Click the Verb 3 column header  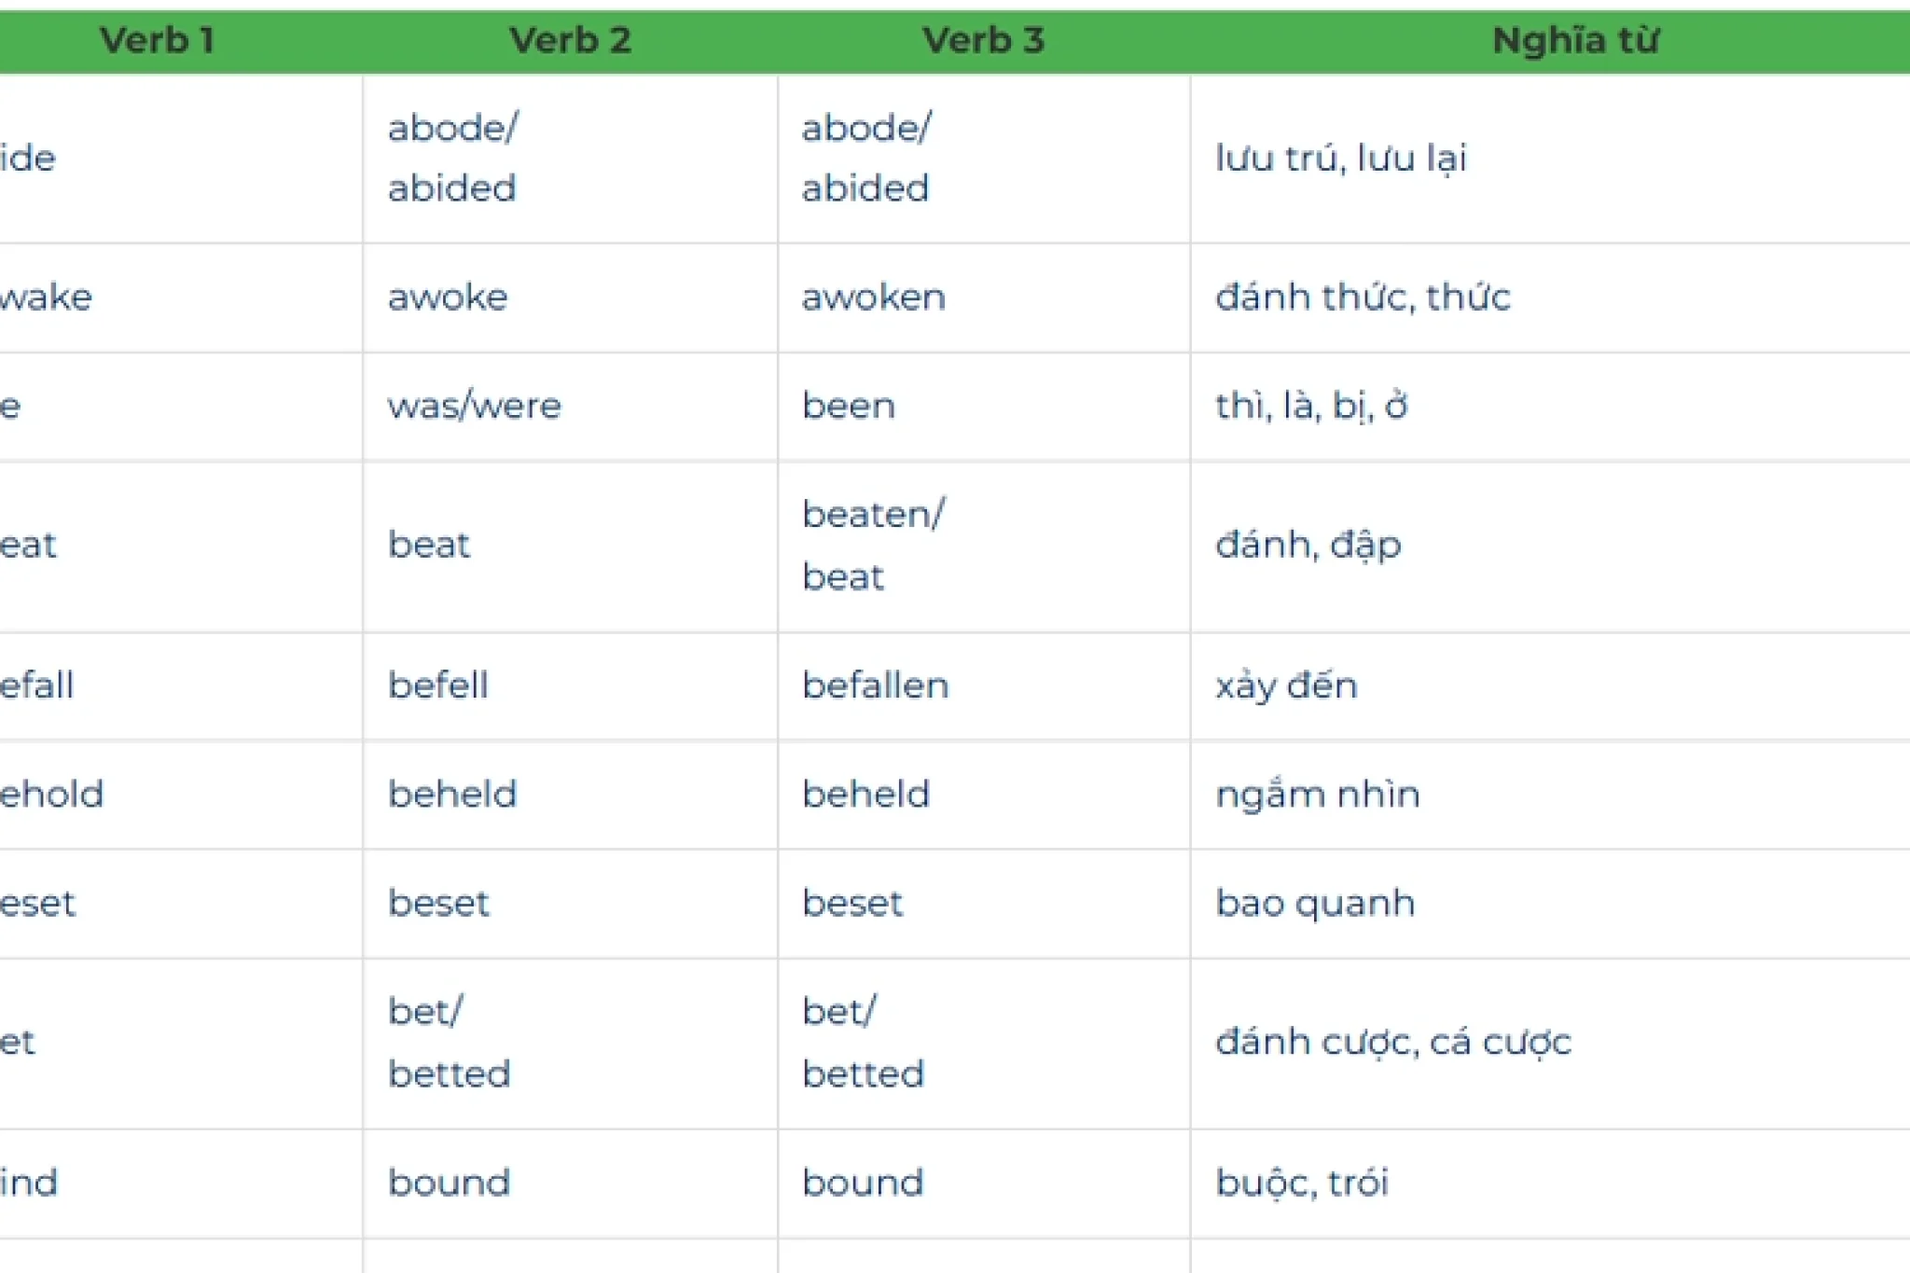coord(983,40)
